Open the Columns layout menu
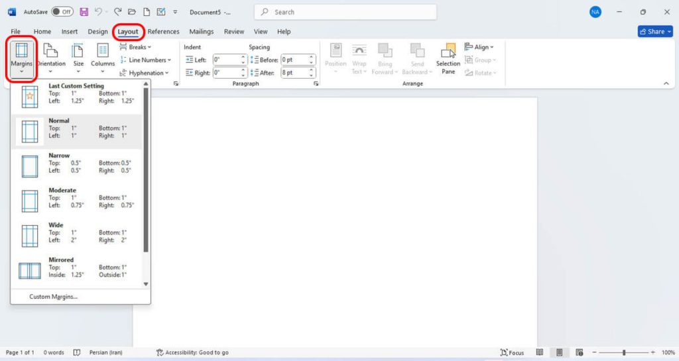 pyautogui.click(x=103, y=58)
